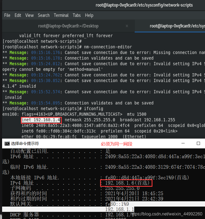The width and height of the screenshot is (205, 219).
Task: Click the timestamp 09:15:16.176
Action: coord(46,53)
